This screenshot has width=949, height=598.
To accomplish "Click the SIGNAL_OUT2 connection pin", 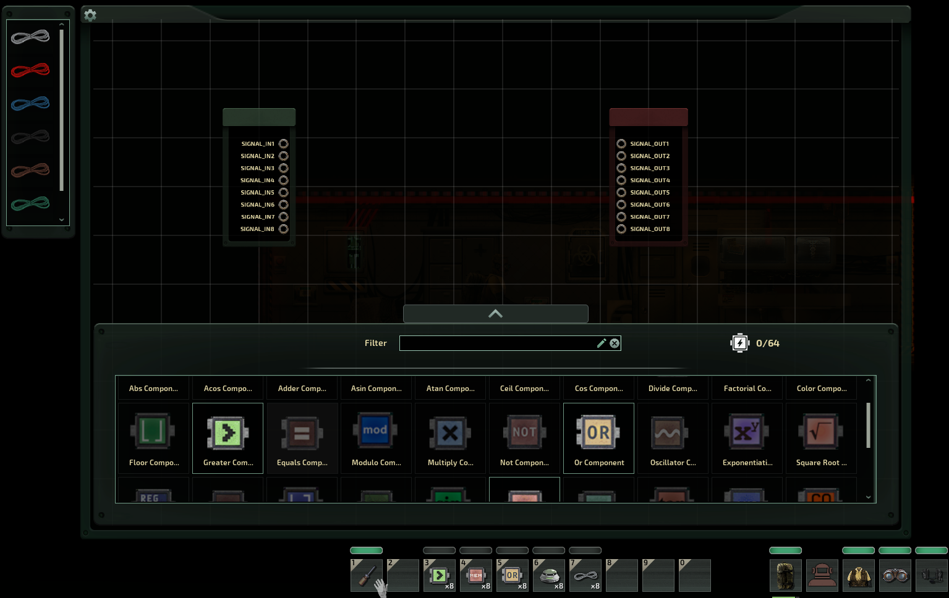I will (x=621, y=156).
